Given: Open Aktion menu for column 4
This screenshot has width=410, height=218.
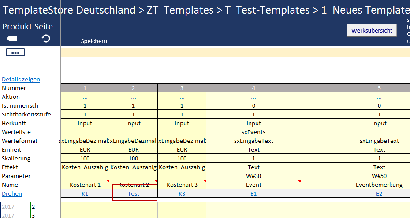Looking at the screenshot, I should (x=253, y=97).
